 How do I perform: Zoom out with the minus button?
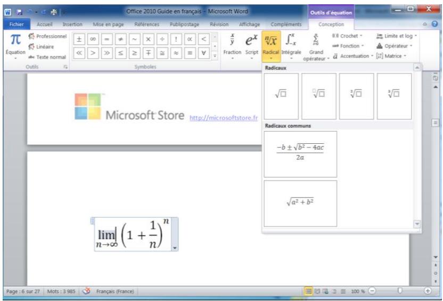(372, 291)
